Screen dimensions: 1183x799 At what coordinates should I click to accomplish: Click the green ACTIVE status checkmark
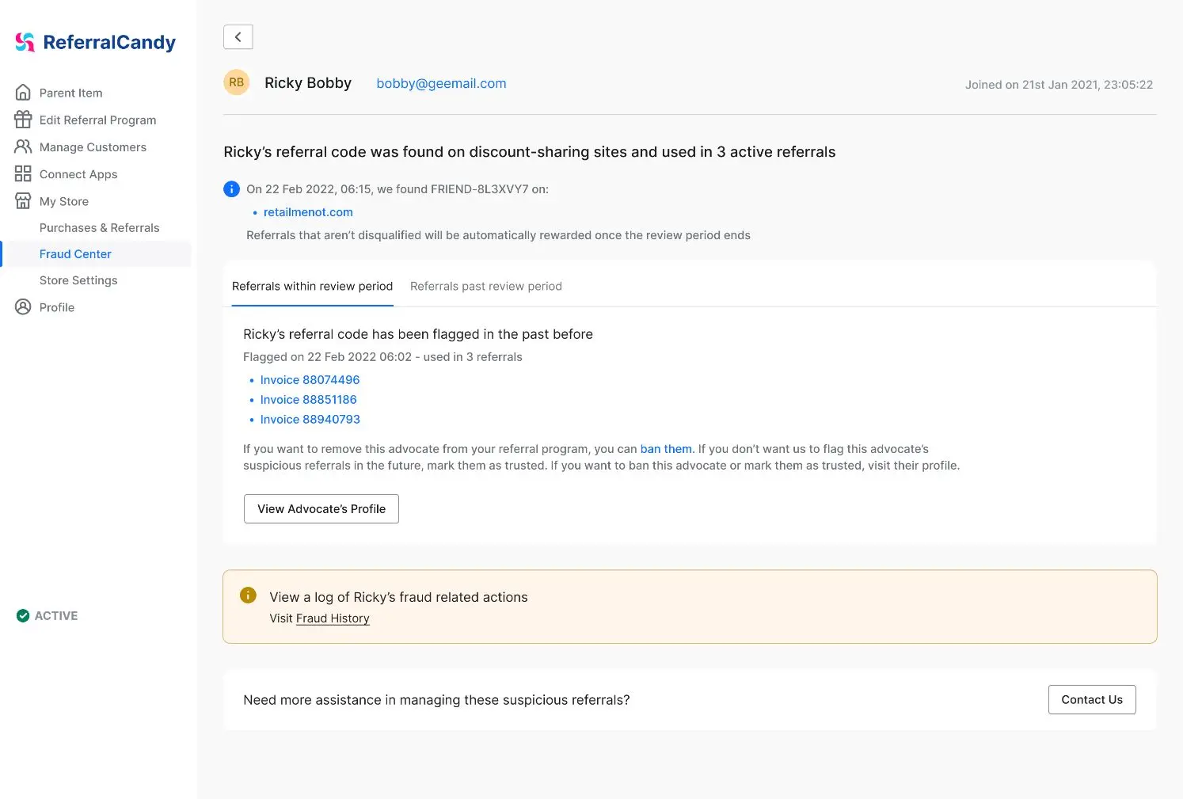click(x=23, y=616)
